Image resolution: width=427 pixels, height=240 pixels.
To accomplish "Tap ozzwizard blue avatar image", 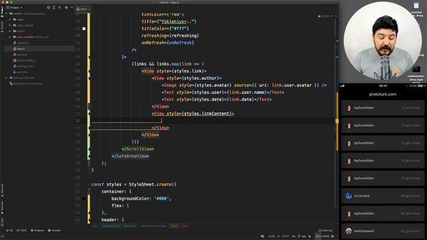I will (x=348, y=196).
